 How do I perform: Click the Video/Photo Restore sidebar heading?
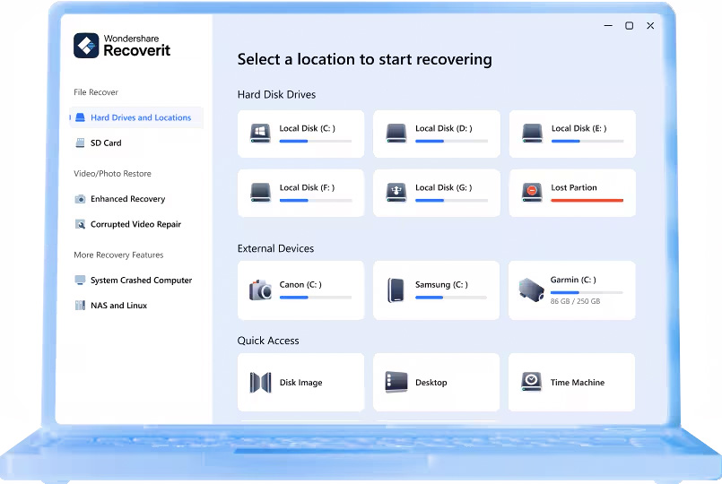(x=112, y=174)
